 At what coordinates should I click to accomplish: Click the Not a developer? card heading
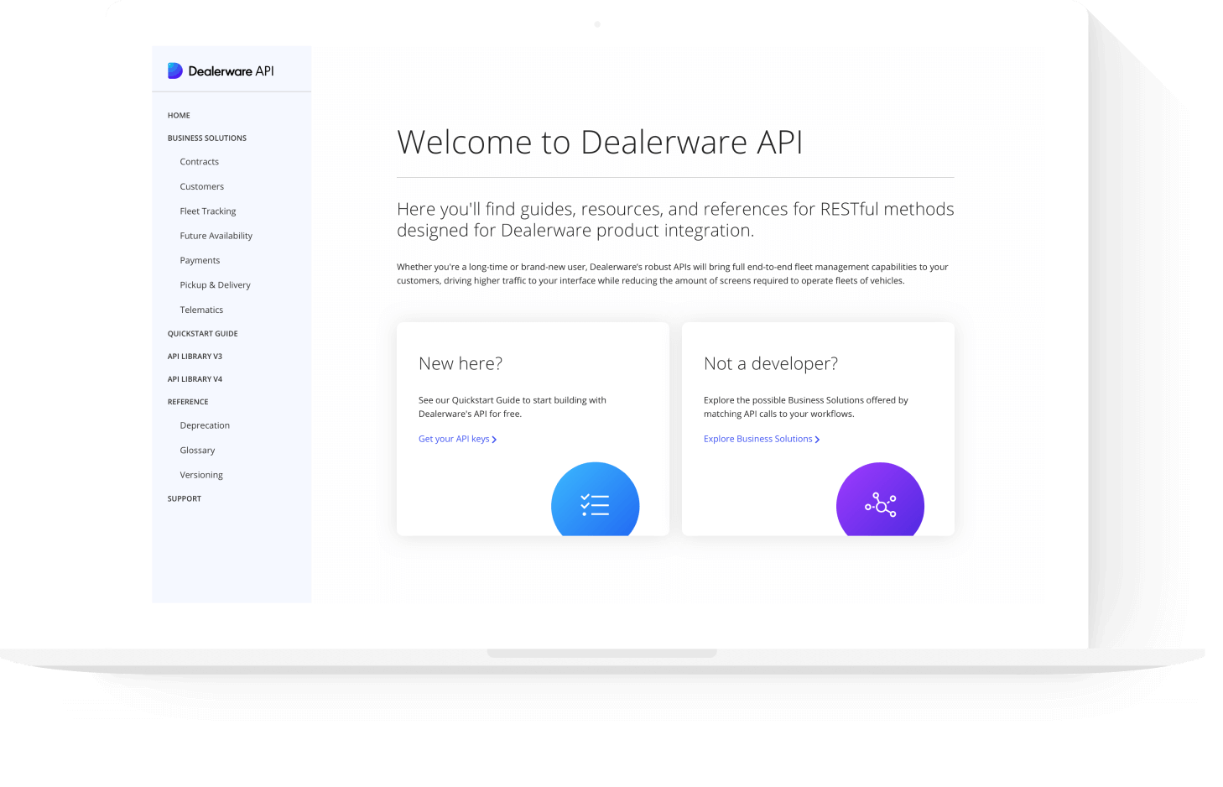(x=771, y=363)
